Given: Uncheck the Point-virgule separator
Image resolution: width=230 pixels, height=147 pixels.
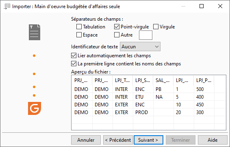Looking at the screenshot, I should (117, 27).
